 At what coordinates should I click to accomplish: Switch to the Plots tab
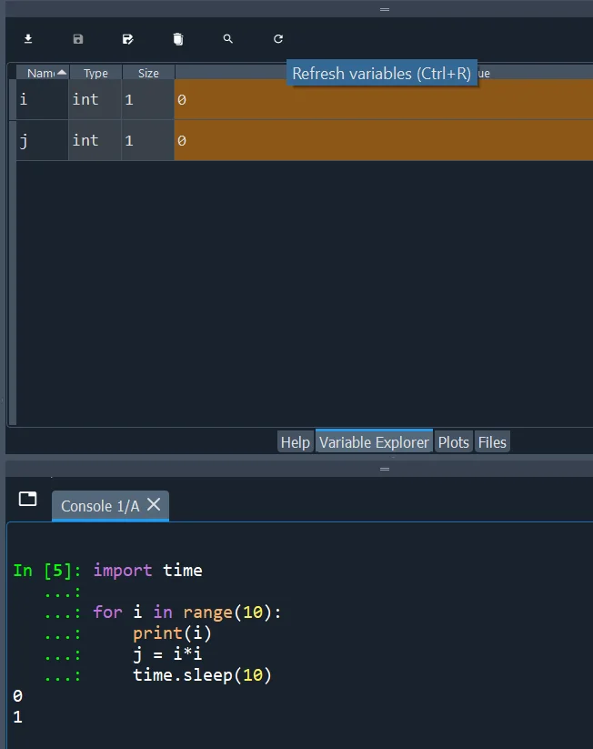coord(454,442)
